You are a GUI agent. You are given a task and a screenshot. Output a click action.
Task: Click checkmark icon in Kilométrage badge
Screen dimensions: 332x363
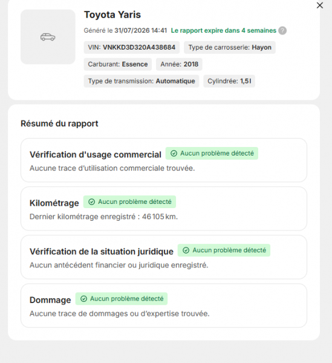pyautogui.click(x=92, y=202)
